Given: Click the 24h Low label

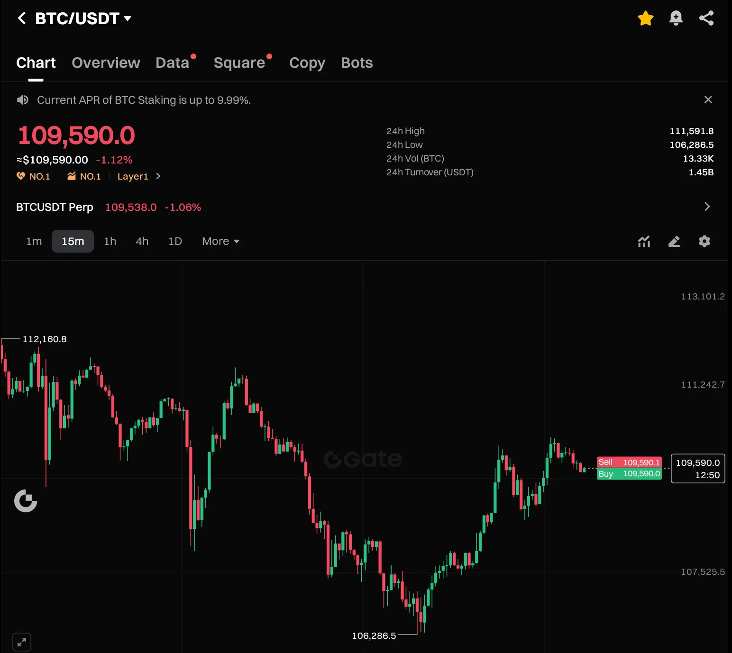Looking at the screenshot, I should pyautogui.click(x=404, y=145).
